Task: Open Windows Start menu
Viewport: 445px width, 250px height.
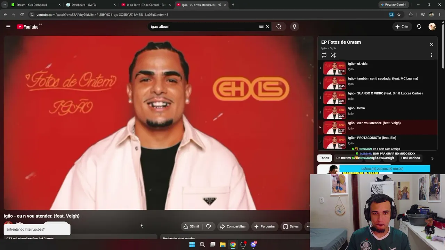Action: click(x=192, y=244)
